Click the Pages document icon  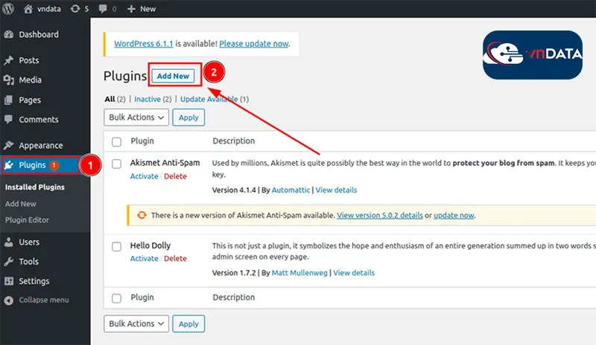point(9,100)
